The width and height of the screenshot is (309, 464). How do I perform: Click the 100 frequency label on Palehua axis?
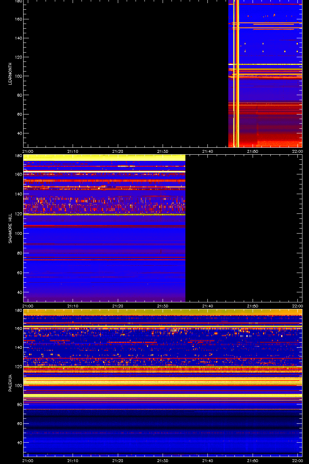pos(18,386)
